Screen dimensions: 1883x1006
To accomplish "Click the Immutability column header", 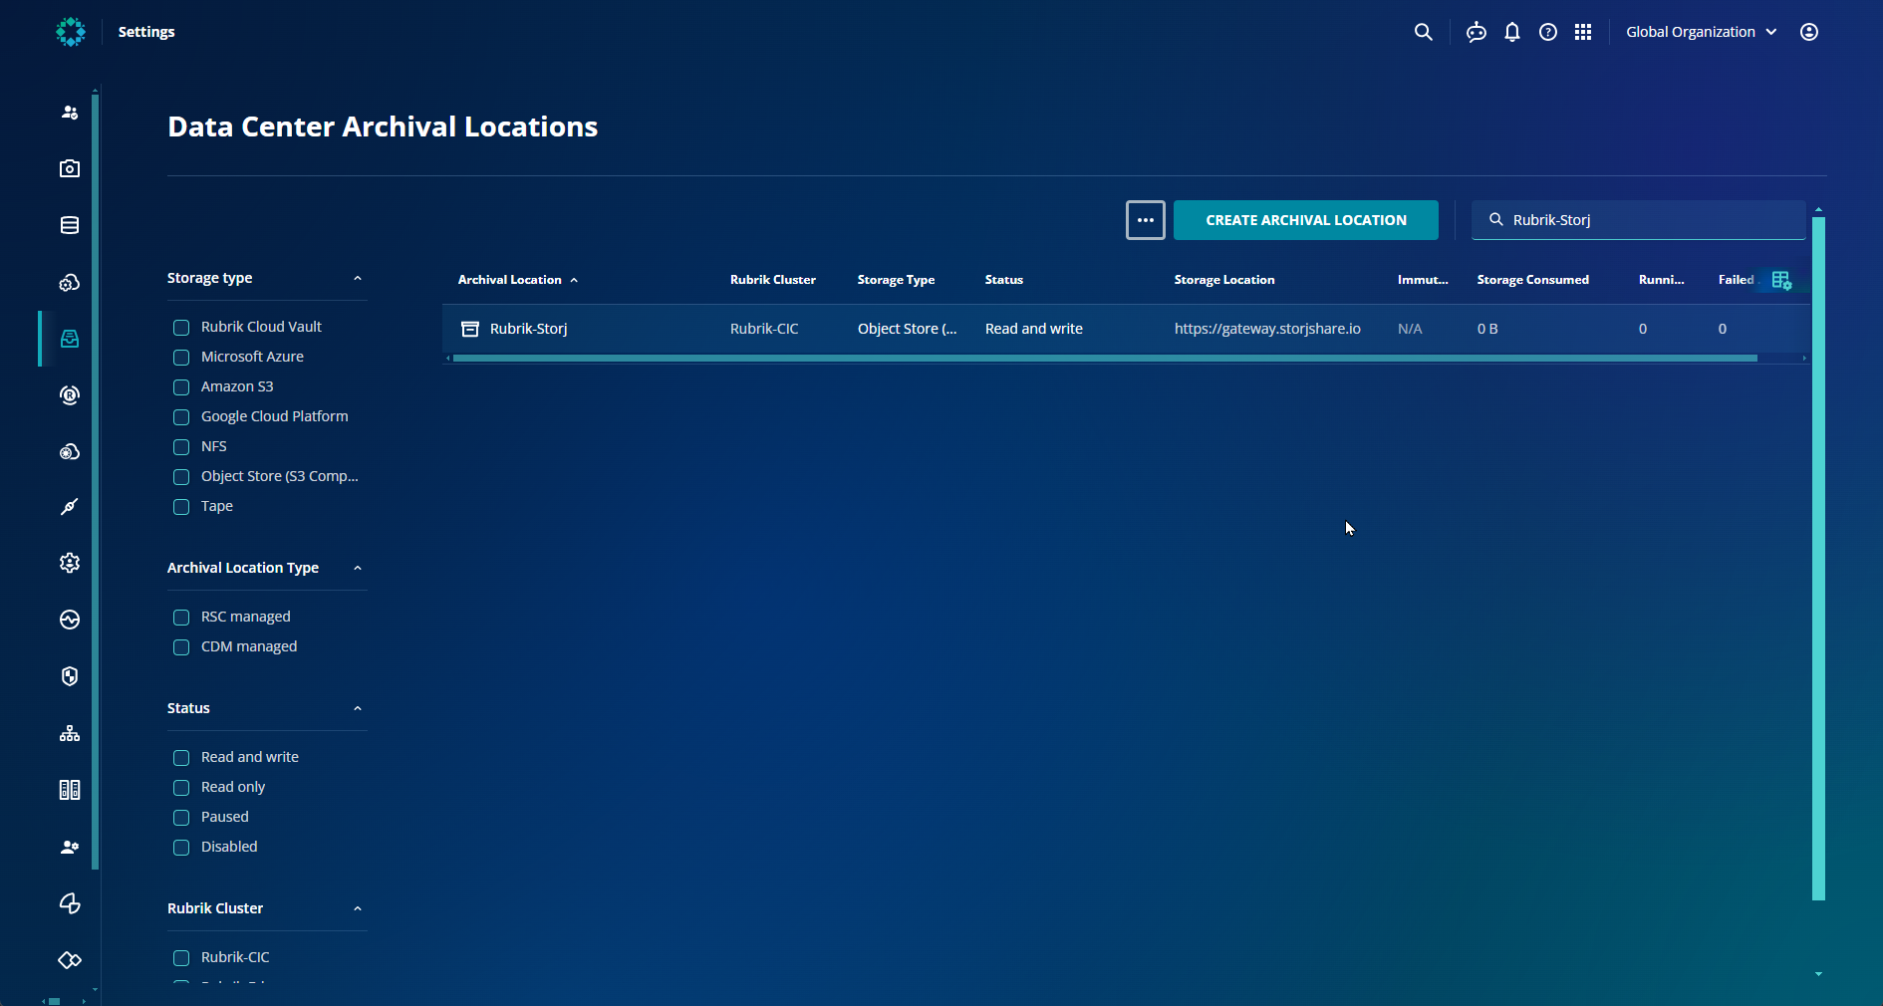I will [x=1423, y=280].
